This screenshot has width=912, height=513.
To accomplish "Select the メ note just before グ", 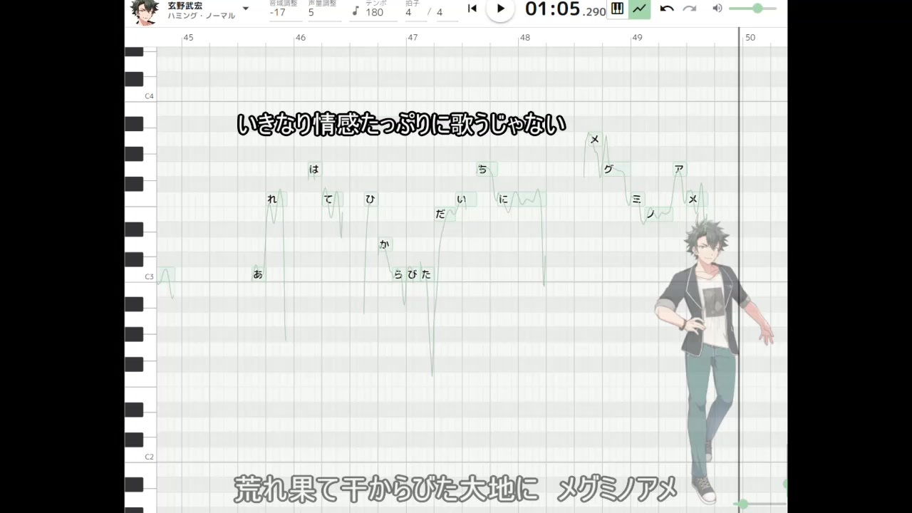I will [595, 140].
